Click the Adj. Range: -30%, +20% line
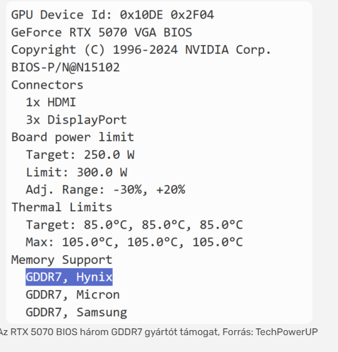The image size is (338, 352). (x=105, y=189)
